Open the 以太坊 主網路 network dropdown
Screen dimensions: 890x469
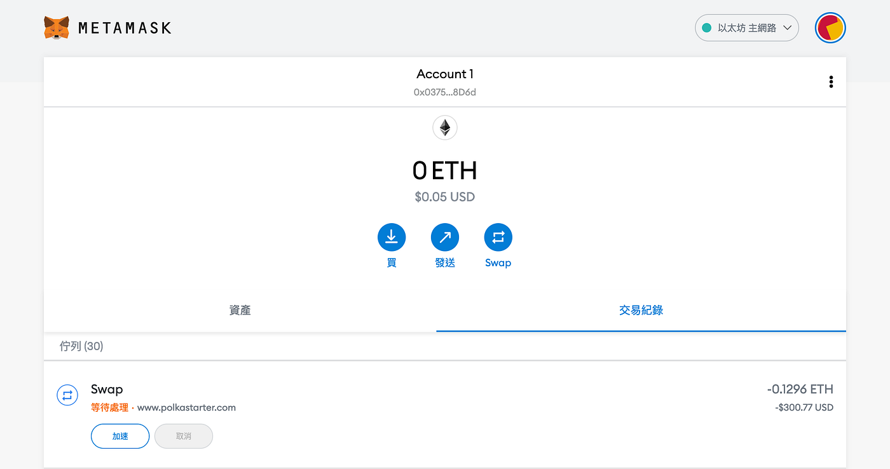747,28
